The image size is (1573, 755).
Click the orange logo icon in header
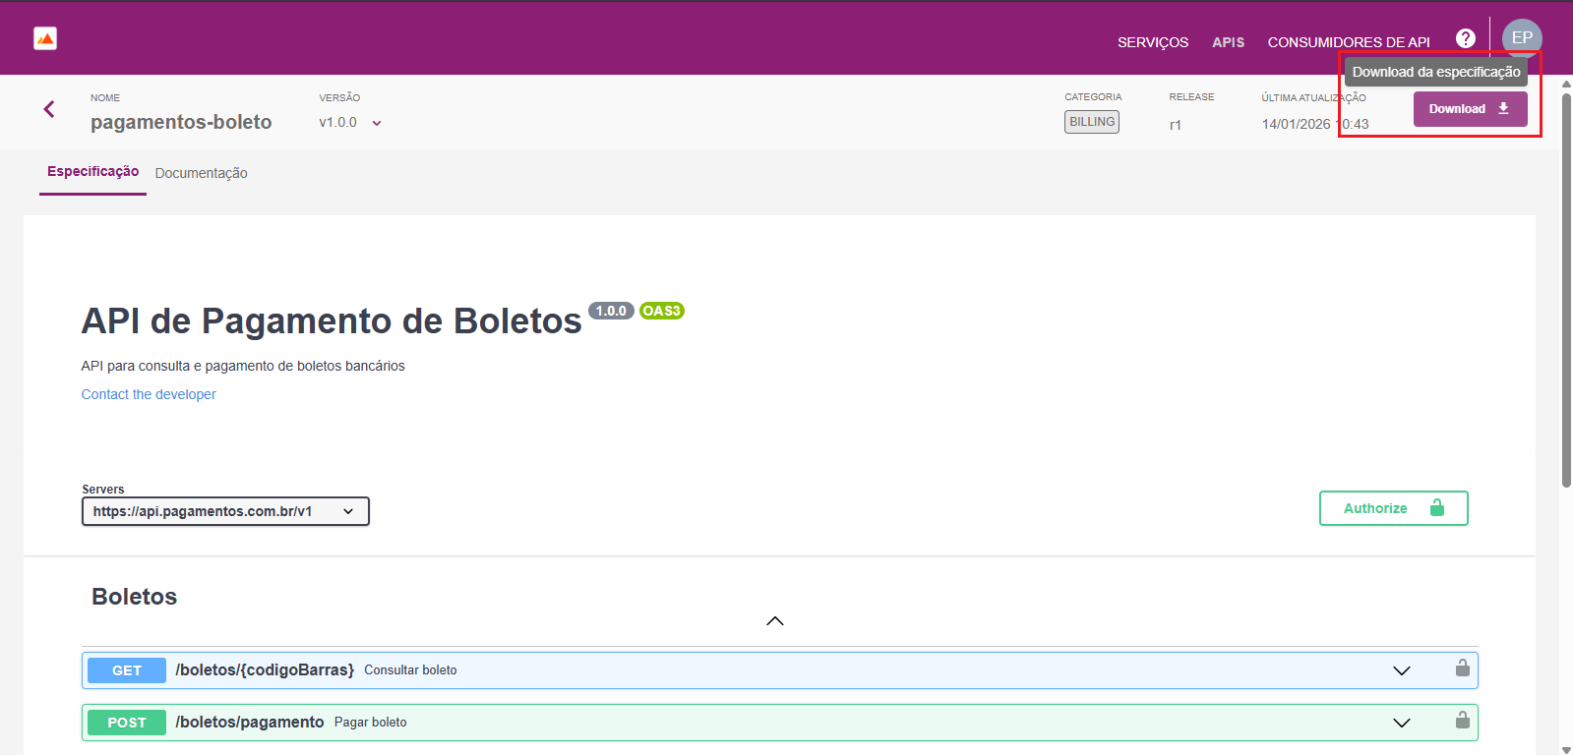(45, 38)
